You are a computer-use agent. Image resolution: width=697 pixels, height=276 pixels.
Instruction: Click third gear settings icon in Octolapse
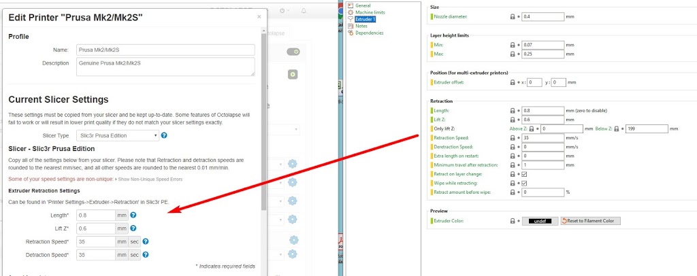click(292, 201)
